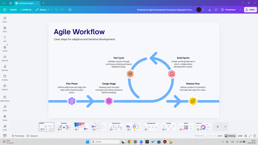Screen dimensions: 258x145
Task: Open the Nahrané uploads panel
Action: point(5,58)
